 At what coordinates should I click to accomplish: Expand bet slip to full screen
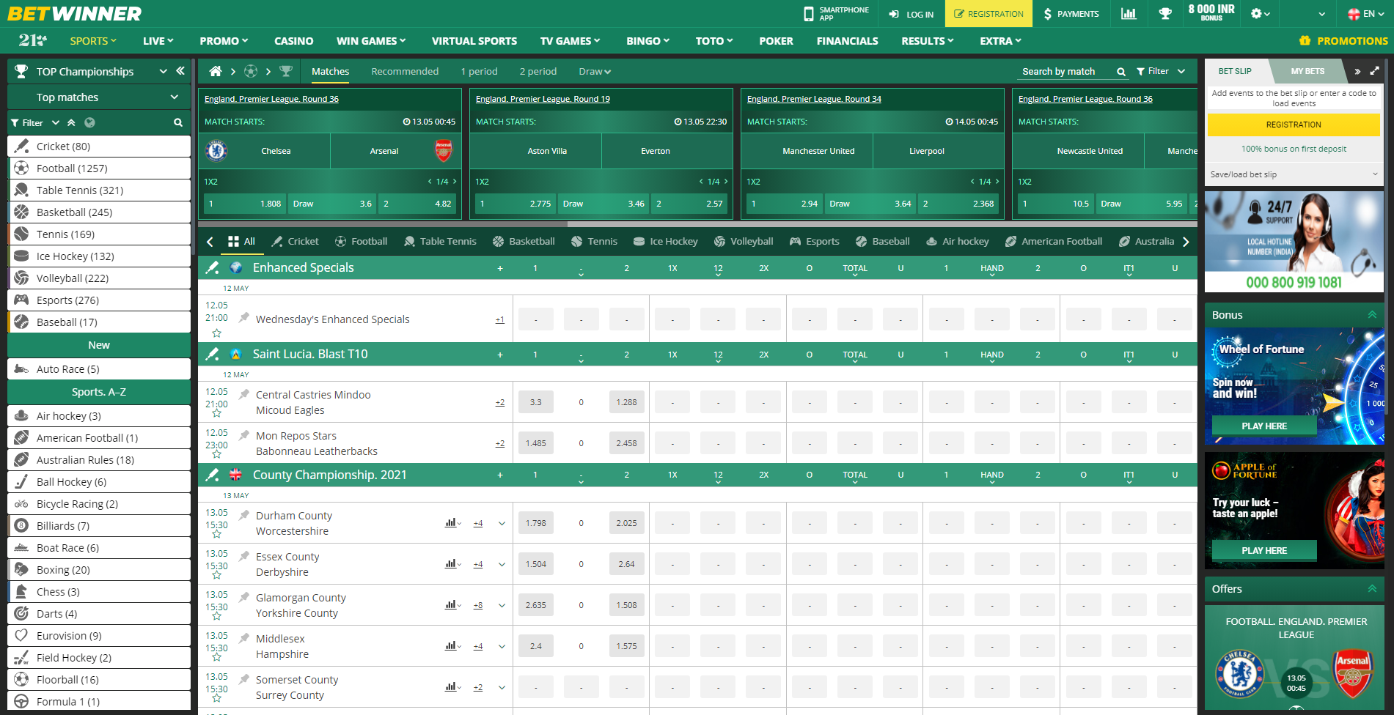pos(1374,71)
